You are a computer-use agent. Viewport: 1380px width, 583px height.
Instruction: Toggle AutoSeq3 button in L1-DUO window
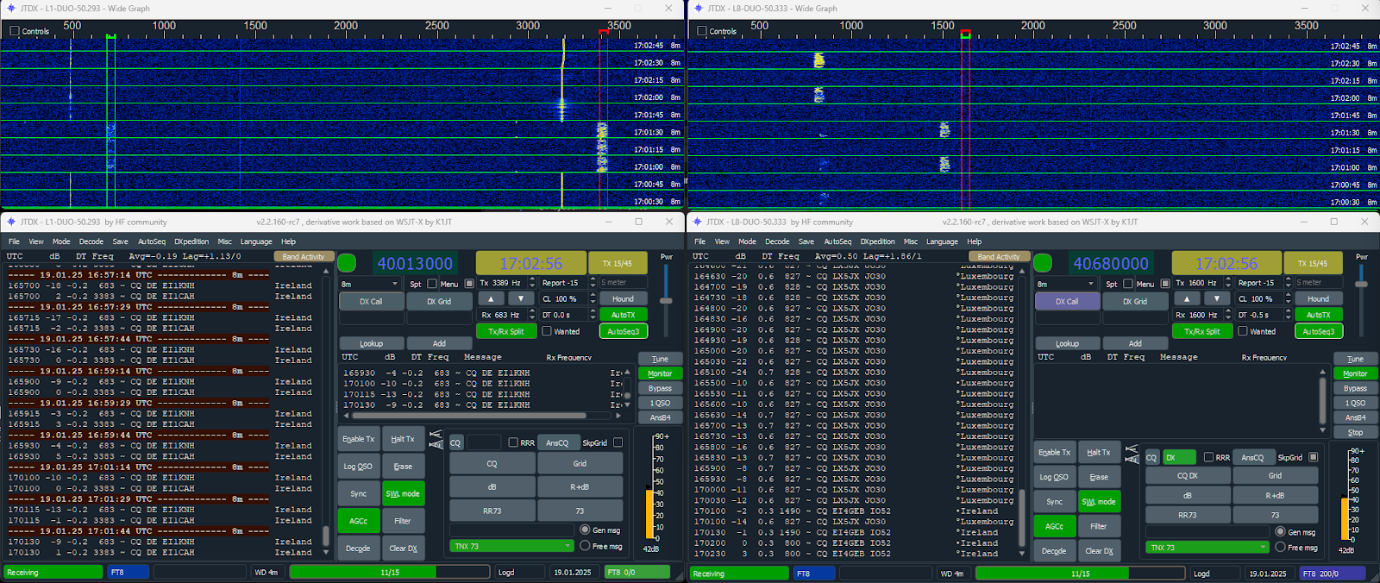(623, 331)
